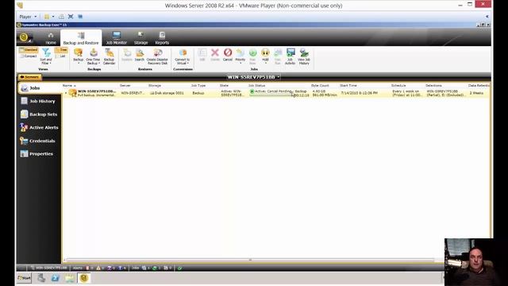Switch to the Storage tab
The height and width of the screenshot is (286, 508).
click(x=140, y=38)
